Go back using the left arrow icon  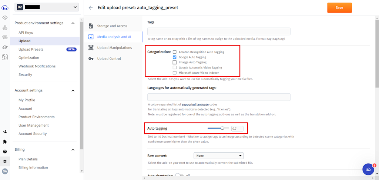(91, 8)
